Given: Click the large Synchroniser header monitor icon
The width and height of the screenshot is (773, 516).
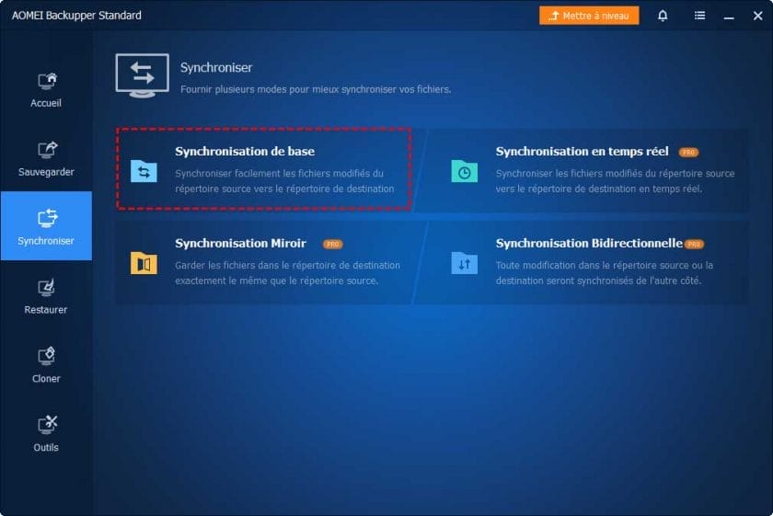Looking at the screenshot, I should point(142,75).
